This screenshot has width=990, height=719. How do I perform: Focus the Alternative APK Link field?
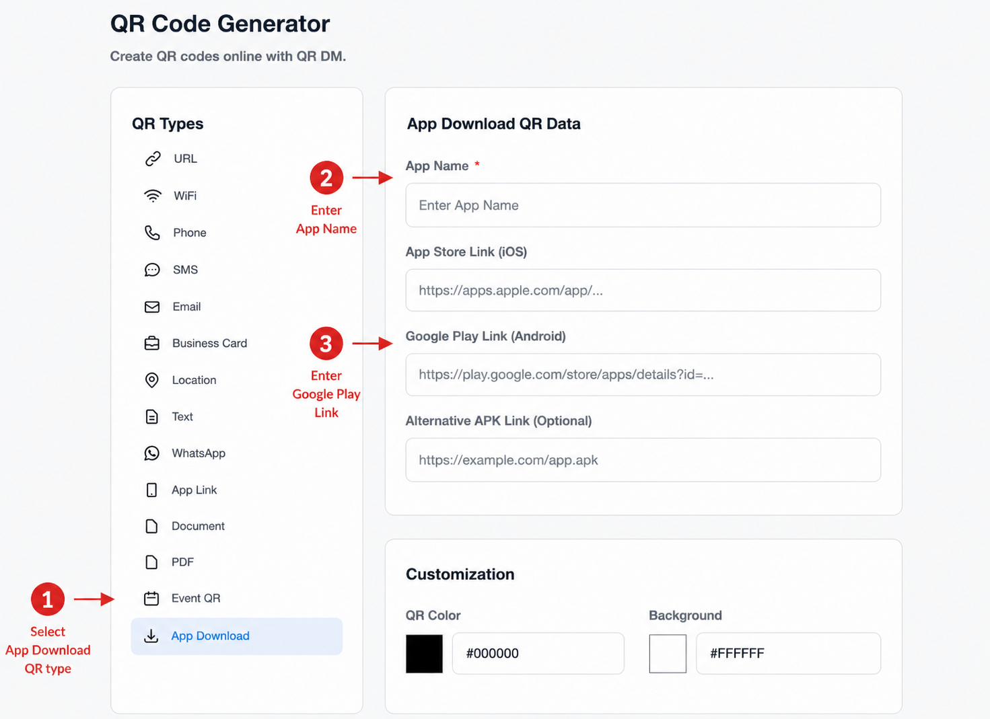(x=643, y=460)
